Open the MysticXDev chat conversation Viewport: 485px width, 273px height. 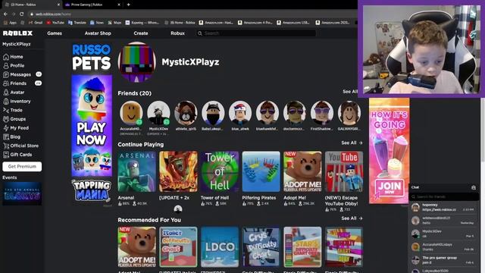click(444, 234)
